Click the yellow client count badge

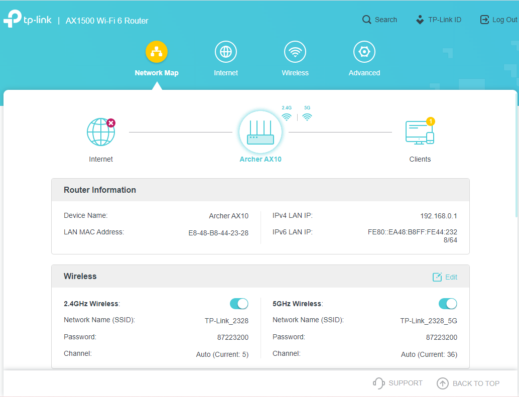(431, 121)
